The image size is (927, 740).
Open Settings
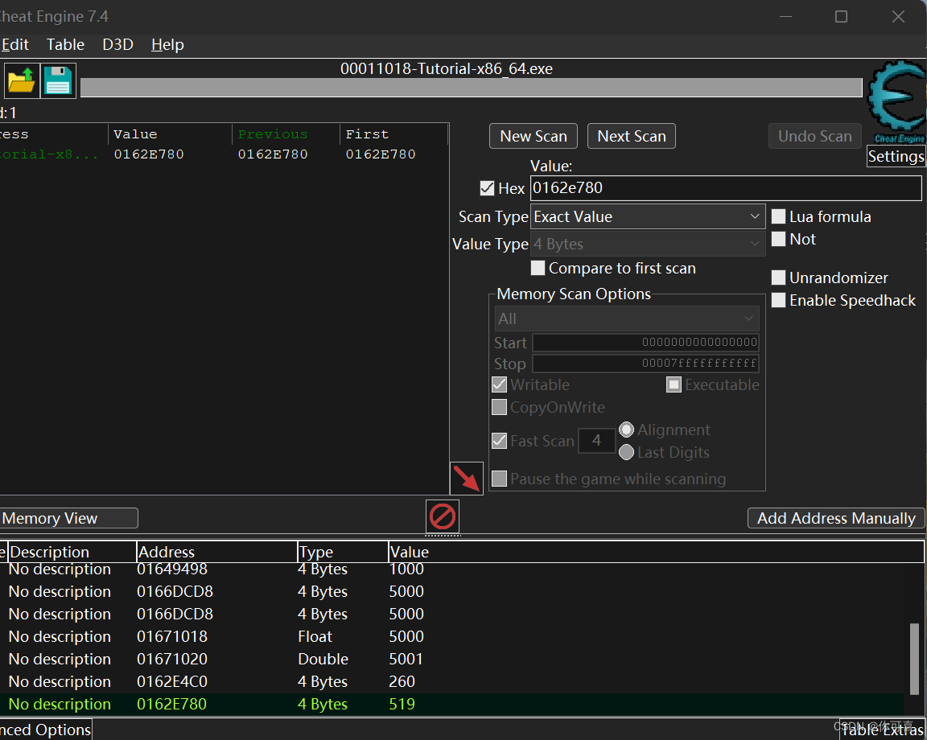(x=896, y=156)
